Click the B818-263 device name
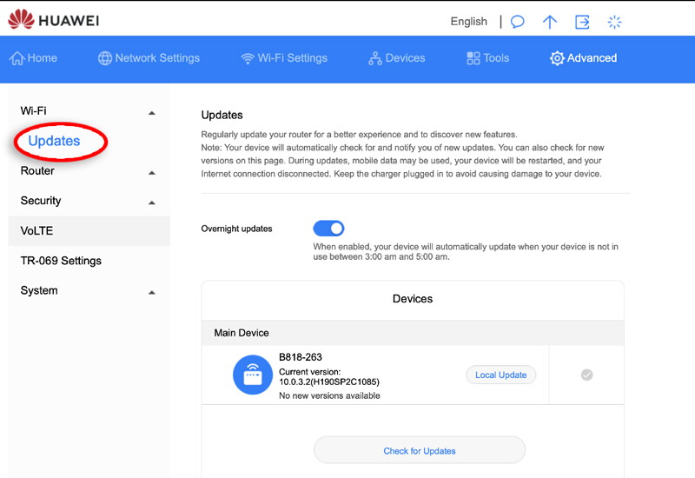The width and height of the screenshot is (695, 478). click(x=301, y=357)
